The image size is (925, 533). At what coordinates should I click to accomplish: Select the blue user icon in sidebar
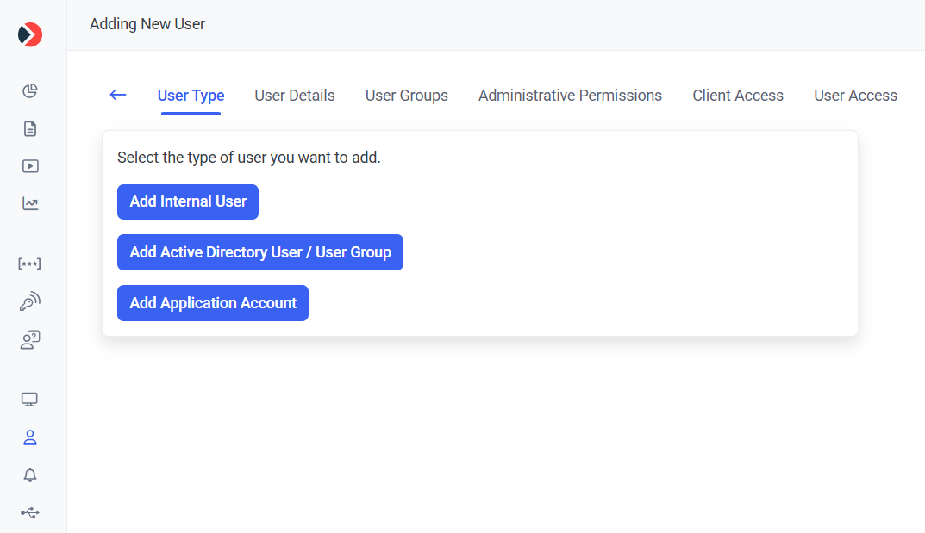[x=30, y=437]
